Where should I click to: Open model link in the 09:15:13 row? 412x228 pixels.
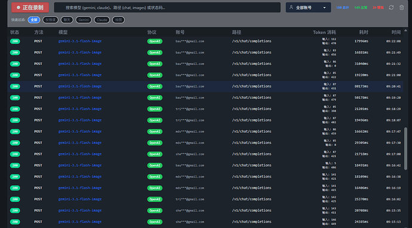point(80,221)
